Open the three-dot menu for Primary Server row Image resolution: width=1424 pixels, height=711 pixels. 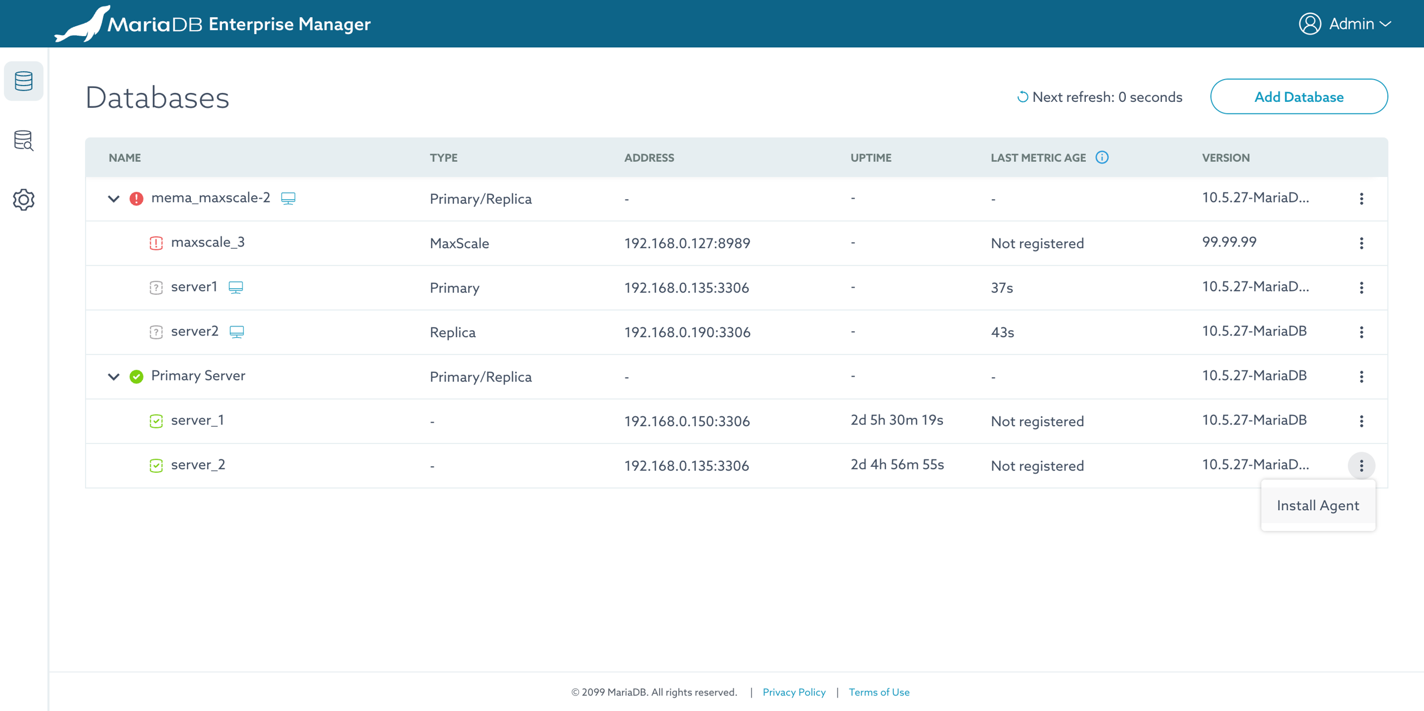coord(1361,377)
